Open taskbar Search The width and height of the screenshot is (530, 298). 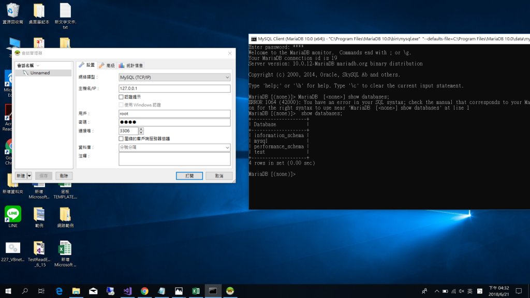tap(25, 291)
